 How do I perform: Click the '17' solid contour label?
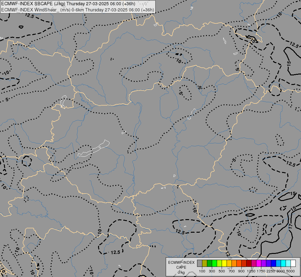290,226
